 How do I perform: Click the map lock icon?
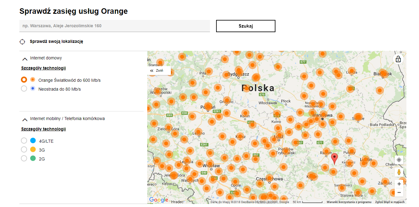(398, 59)
